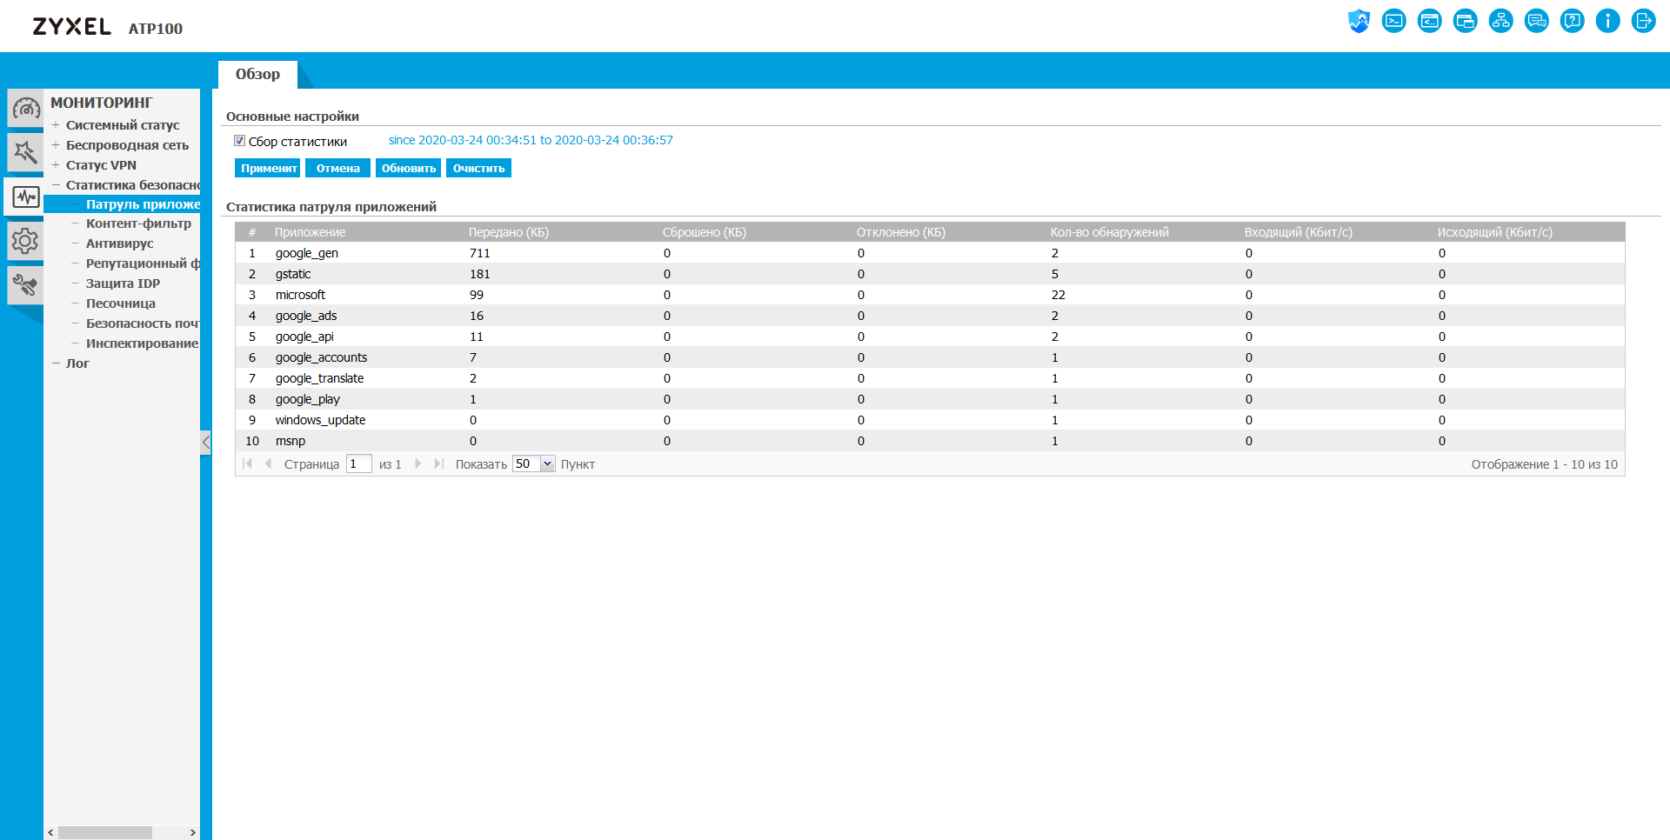Image resolution: width=1670 pixels, height=840 pixels.
Task: Select Патруль приложений in the tree
Action: [x=143, y=204]
